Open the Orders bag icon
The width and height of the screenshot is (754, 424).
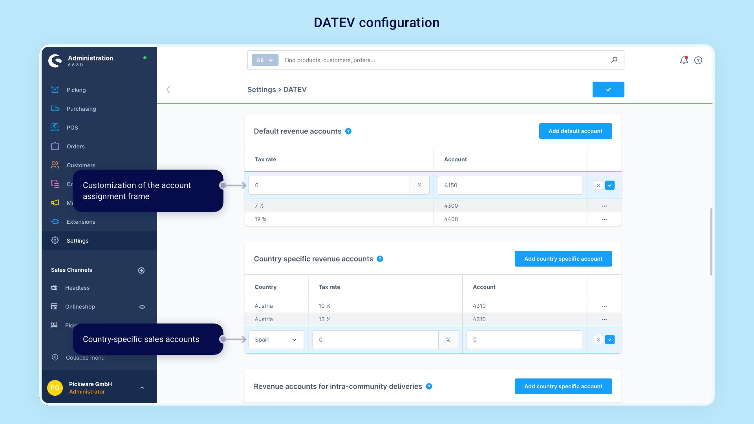click(55, 146)
